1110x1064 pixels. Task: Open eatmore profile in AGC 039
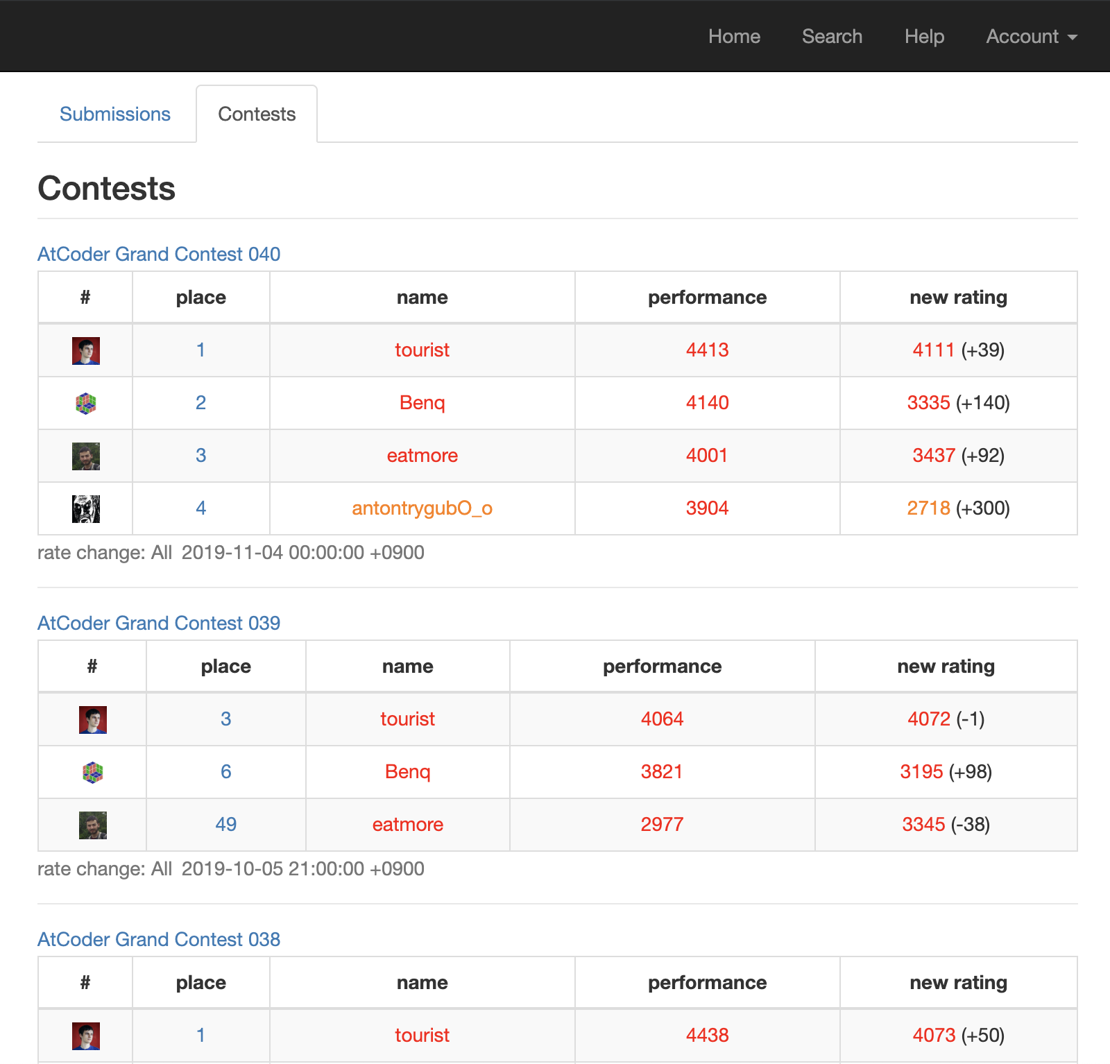407,824
